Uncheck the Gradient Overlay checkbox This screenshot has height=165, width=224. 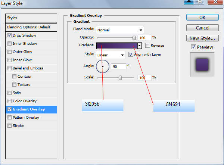tap(9, 109)
